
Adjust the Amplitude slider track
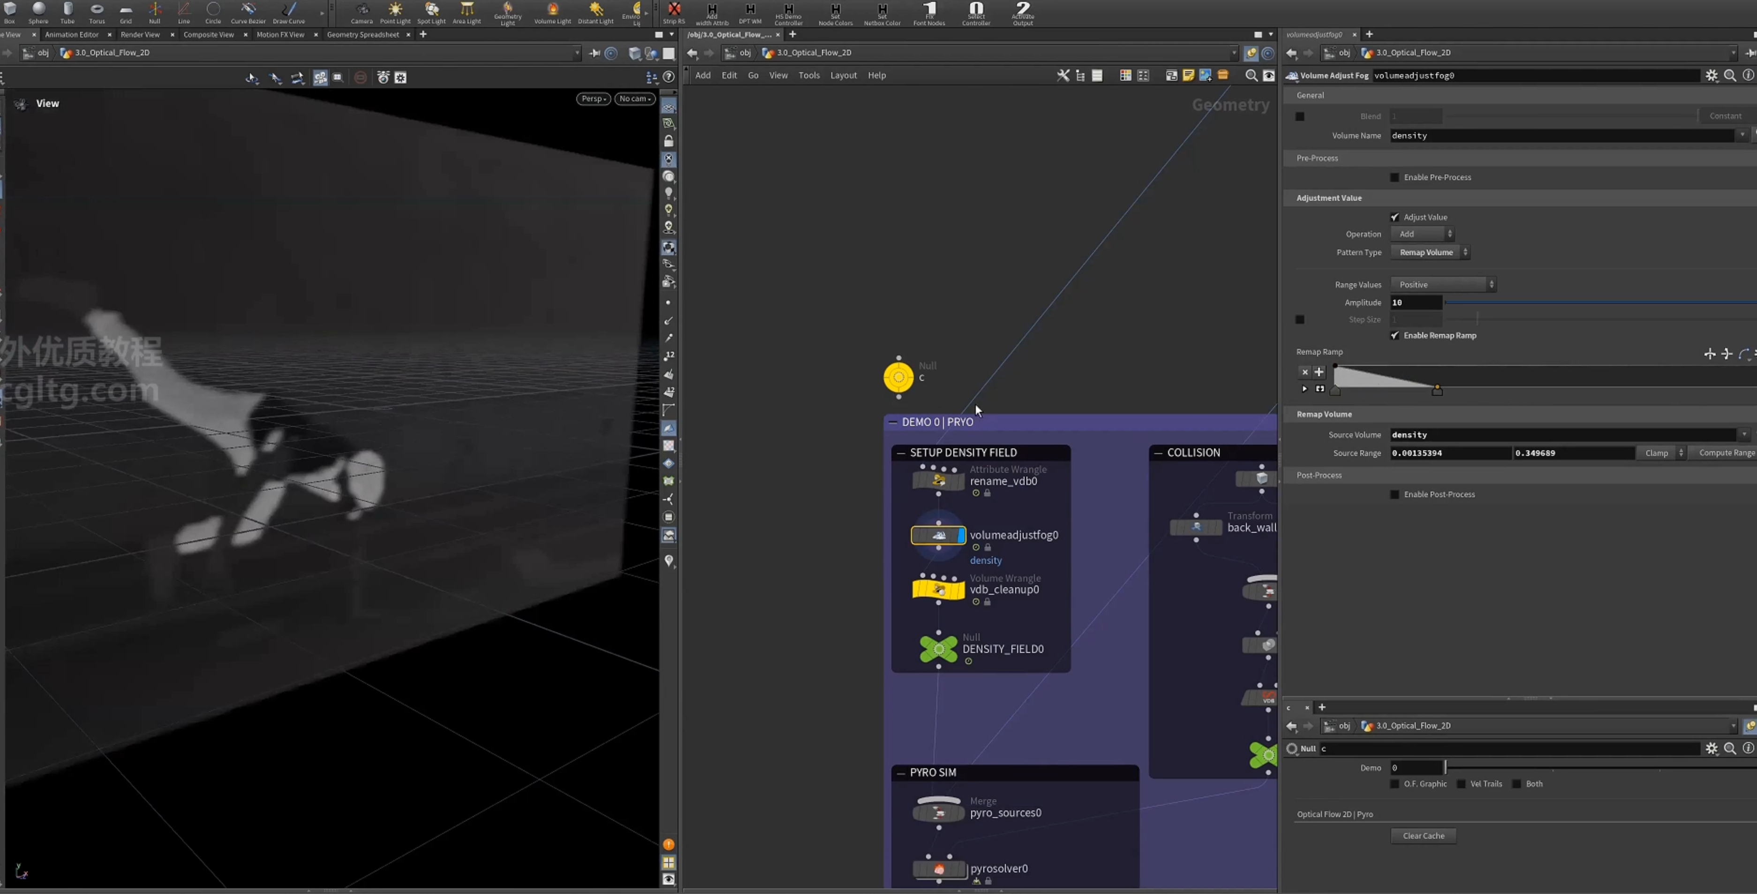tap(1600, 303)
